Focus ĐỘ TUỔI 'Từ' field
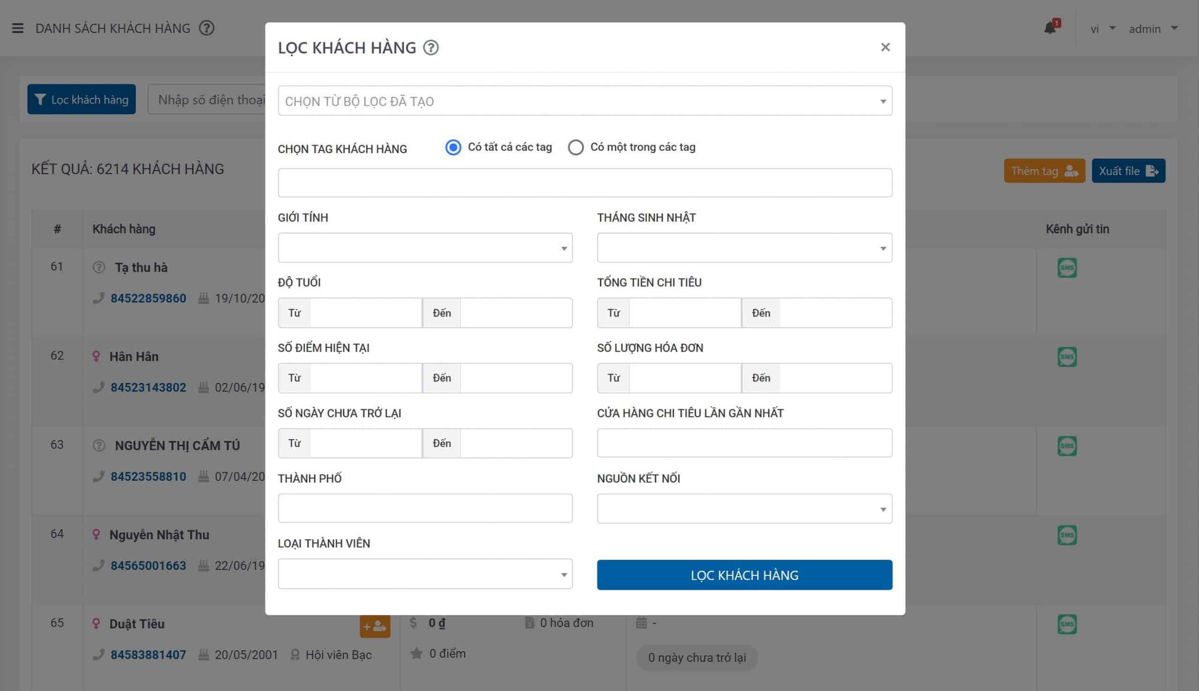The width and height of the screenshot is (1199, 691). (366, 313)
